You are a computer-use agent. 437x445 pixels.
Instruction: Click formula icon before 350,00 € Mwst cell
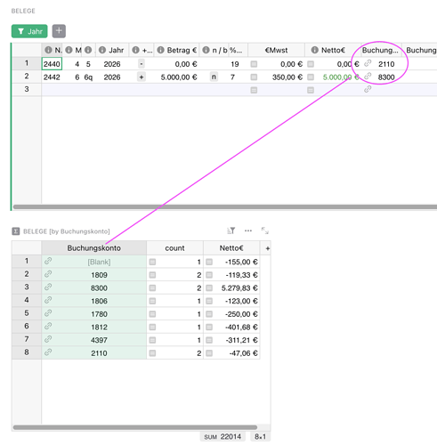click(x=254, y=77)
